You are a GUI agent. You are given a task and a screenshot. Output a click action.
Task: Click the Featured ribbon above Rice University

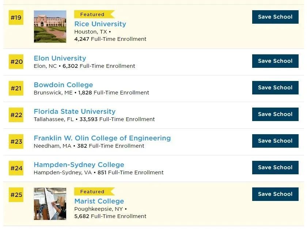pos(94,15)
